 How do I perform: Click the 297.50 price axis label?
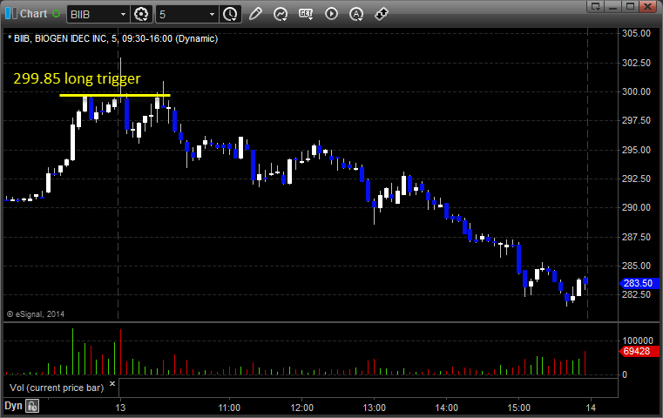636,121
